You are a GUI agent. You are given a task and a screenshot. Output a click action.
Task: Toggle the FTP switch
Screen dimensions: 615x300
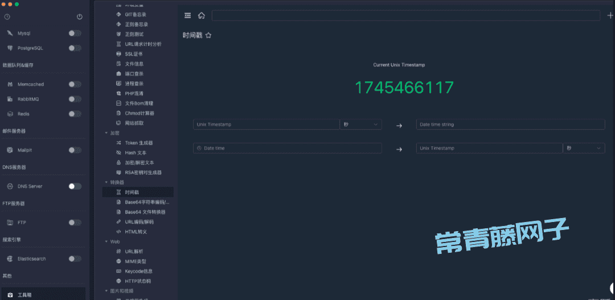pos(75,223)
